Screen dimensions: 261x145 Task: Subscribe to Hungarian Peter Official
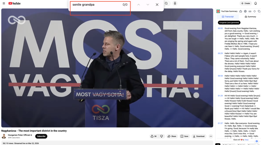pyautogui.click(x=41, y=136)
